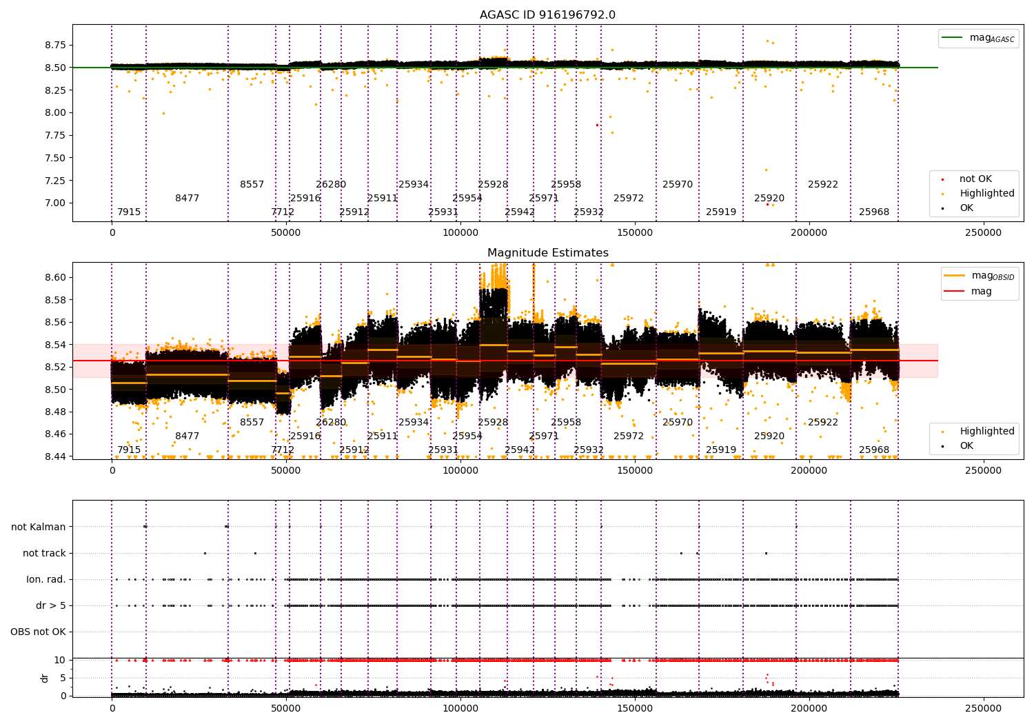1034x724 pixels.
Task: Click obsid label 25968 in top plot
Action: point(874,212)
